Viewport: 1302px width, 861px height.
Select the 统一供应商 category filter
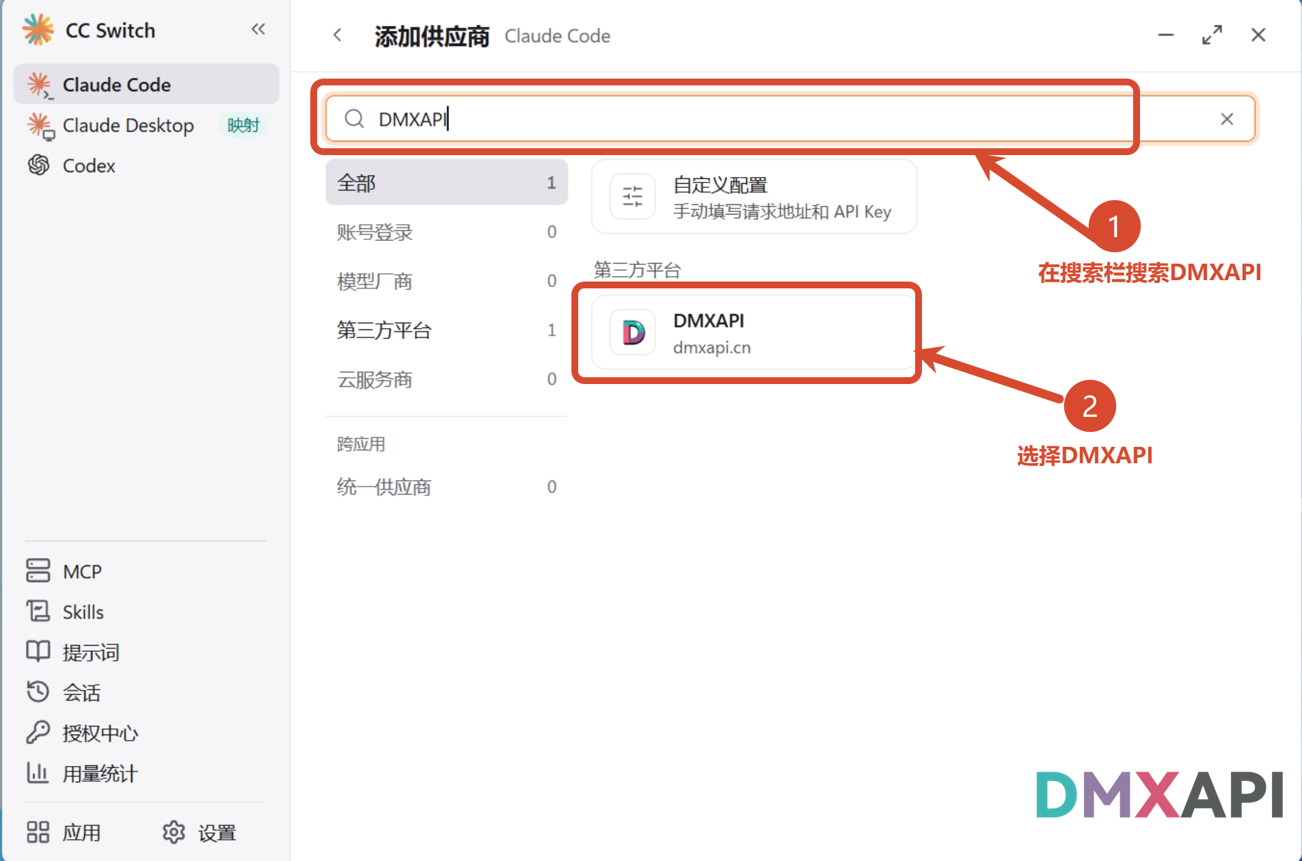[447, 487]
